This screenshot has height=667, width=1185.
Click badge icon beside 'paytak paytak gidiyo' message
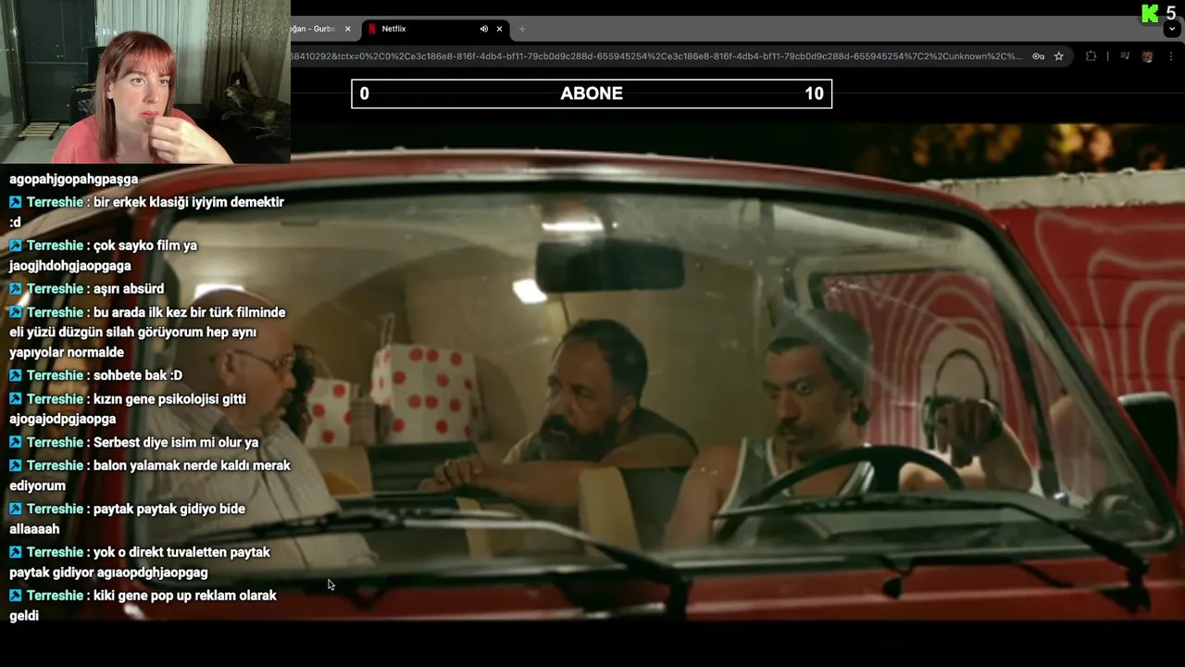[x=16, y=509]
